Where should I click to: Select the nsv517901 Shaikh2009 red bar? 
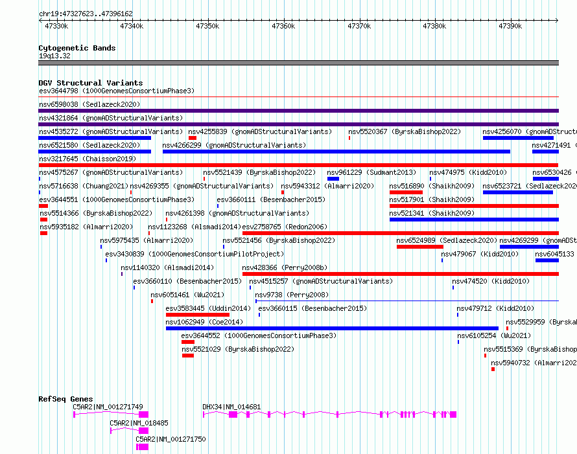pyautogui.click(x=475, y=206)
